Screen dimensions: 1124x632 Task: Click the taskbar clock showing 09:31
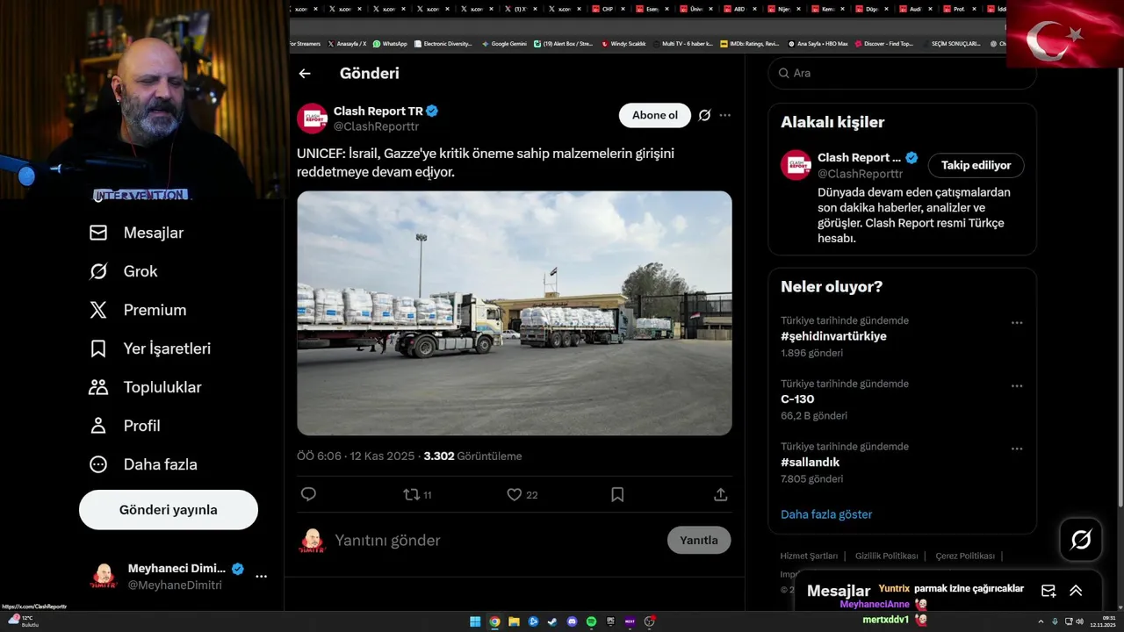pyautogui.click(x=1102, y=621)
